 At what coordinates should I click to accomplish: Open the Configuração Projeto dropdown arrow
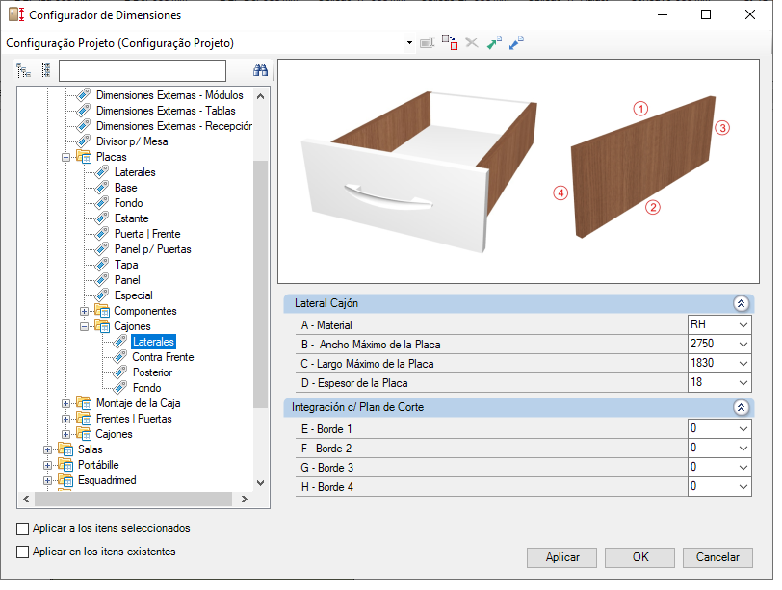[409, 43]
